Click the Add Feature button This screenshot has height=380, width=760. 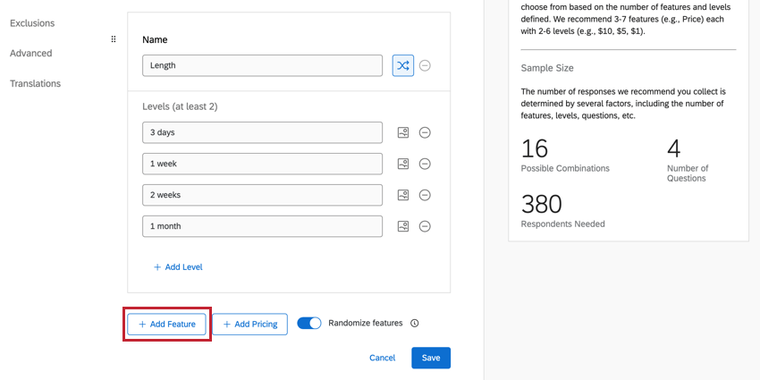click(x=167, y=324)
